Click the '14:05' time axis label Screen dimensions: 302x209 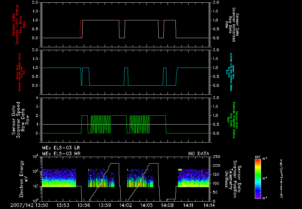[146, 205]
